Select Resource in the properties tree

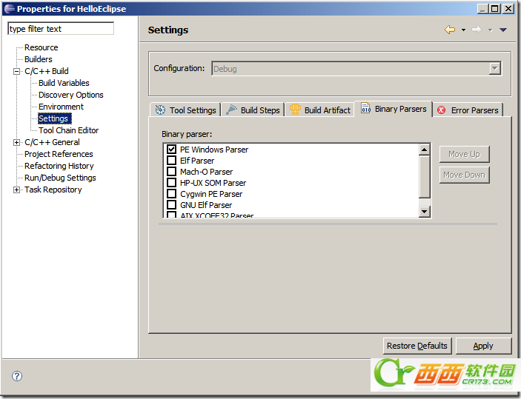point(42,47)
